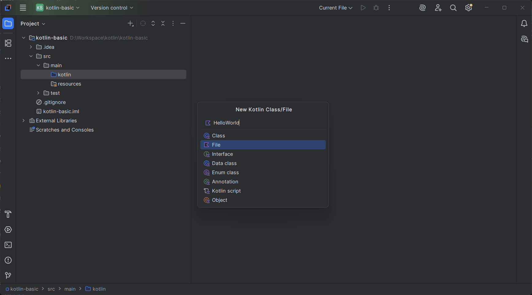Image resolution: width=532 pixels, height=295 pixels.
Task: Collapse the src folder
Action: pyautogui.click(x=31, y=56)
